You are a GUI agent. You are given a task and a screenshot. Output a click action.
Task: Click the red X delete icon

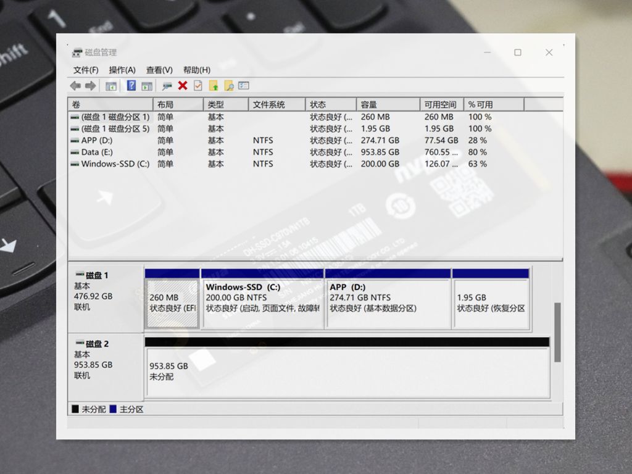(183, 85)
